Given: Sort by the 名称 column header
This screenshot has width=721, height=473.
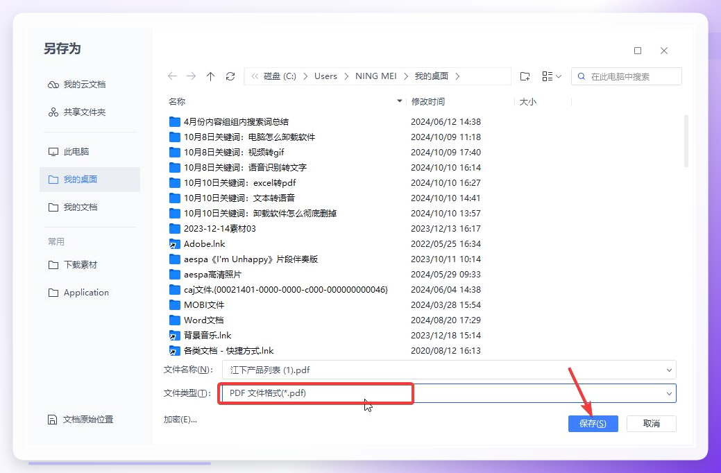Looking at the screenshot, I should (x=177, y=101).
